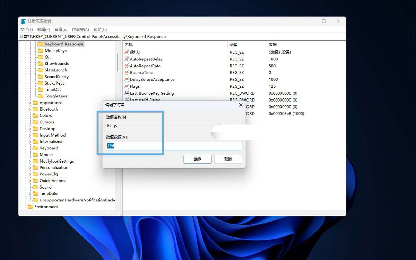Click the Registry Editor icon in the title bar
The height and width of the screenshot is (260, 416).
[x=23, y=21]
